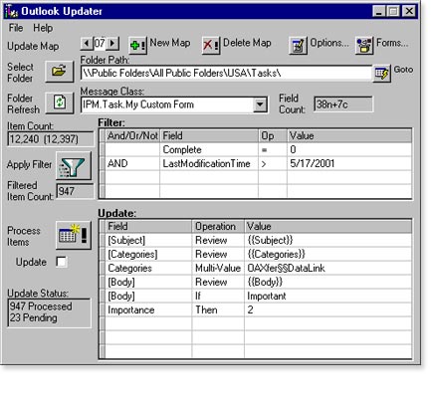This screenshot has width=433, height=404.
Task: Click the Field Count box 38n+7c
Action: [x=343, y=104]
